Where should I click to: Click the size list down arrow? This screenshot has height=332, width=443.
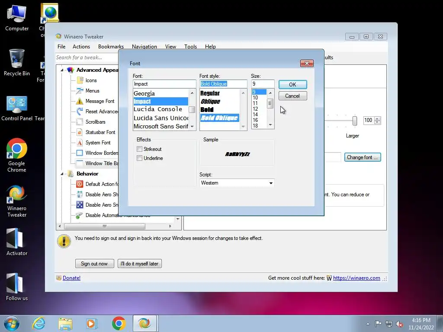point(270,125)
